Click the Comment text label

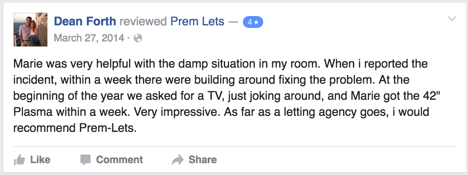119,160
